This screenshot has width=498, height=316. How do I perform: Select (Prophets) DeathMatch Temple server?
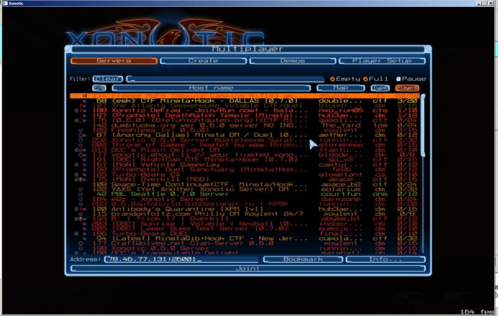[x=245, y=115]
